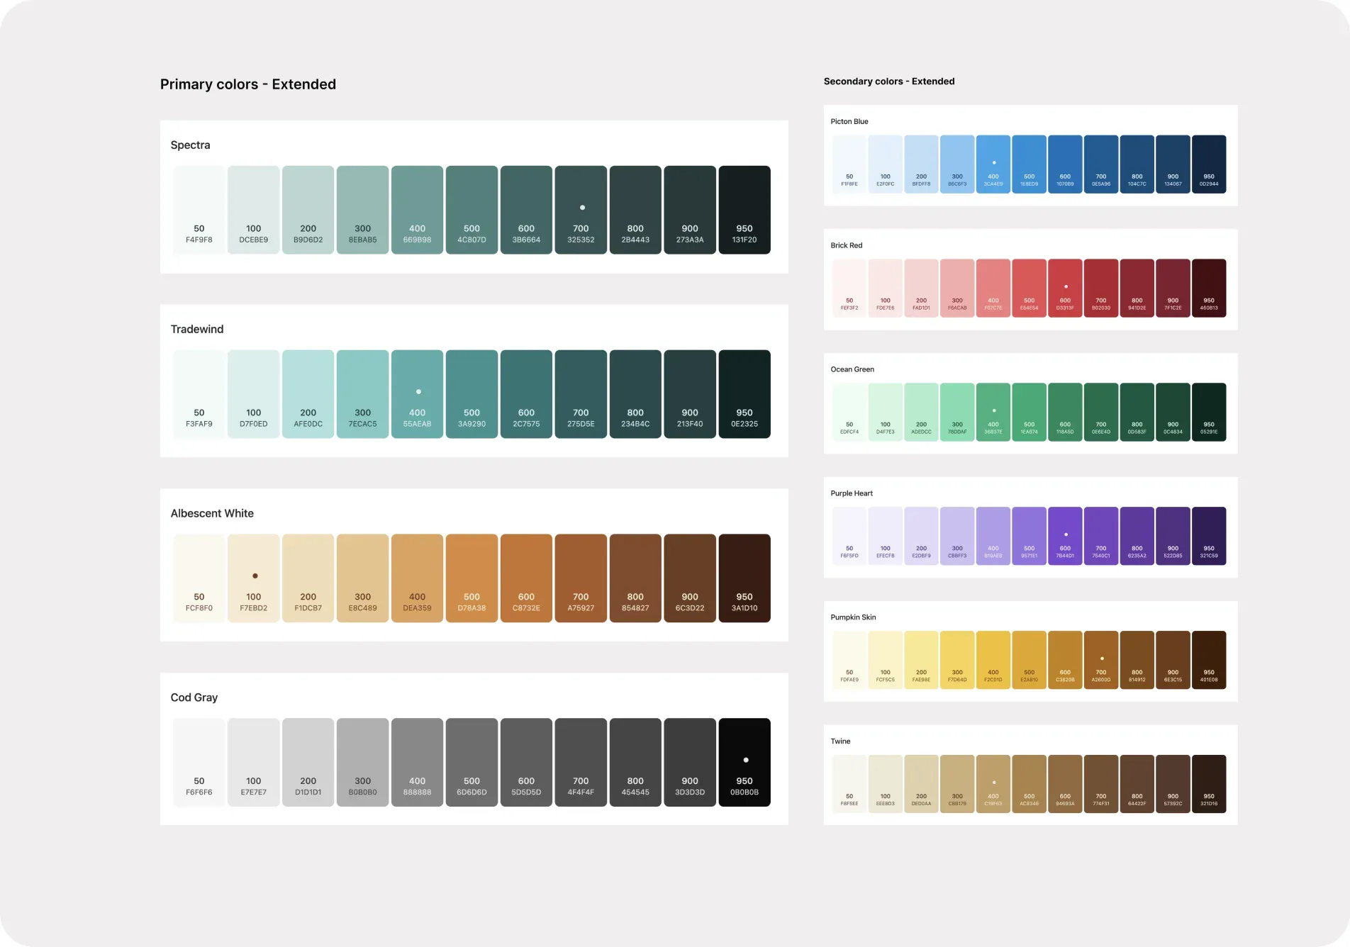The image size is (1350, 947).
Task: Click the 'Primary colors - Extended' heading
Action: (x=248, y=84)
